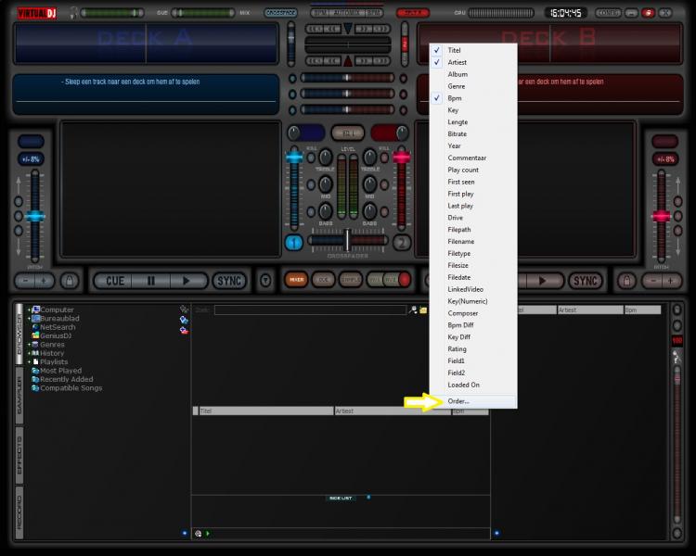Screen dimensions: 696x556
Task: Switch to the EFFECTS side tab
Action: point(19,455)
